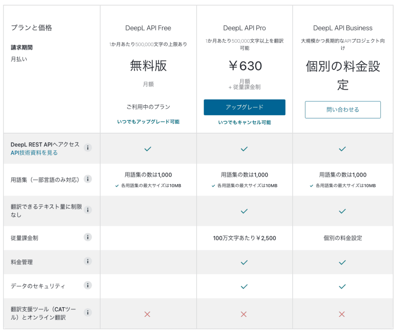This screenshot has width=398, height=332.
Task: Click いつでもキャンセル可能 link
Action: pos(244,122)
